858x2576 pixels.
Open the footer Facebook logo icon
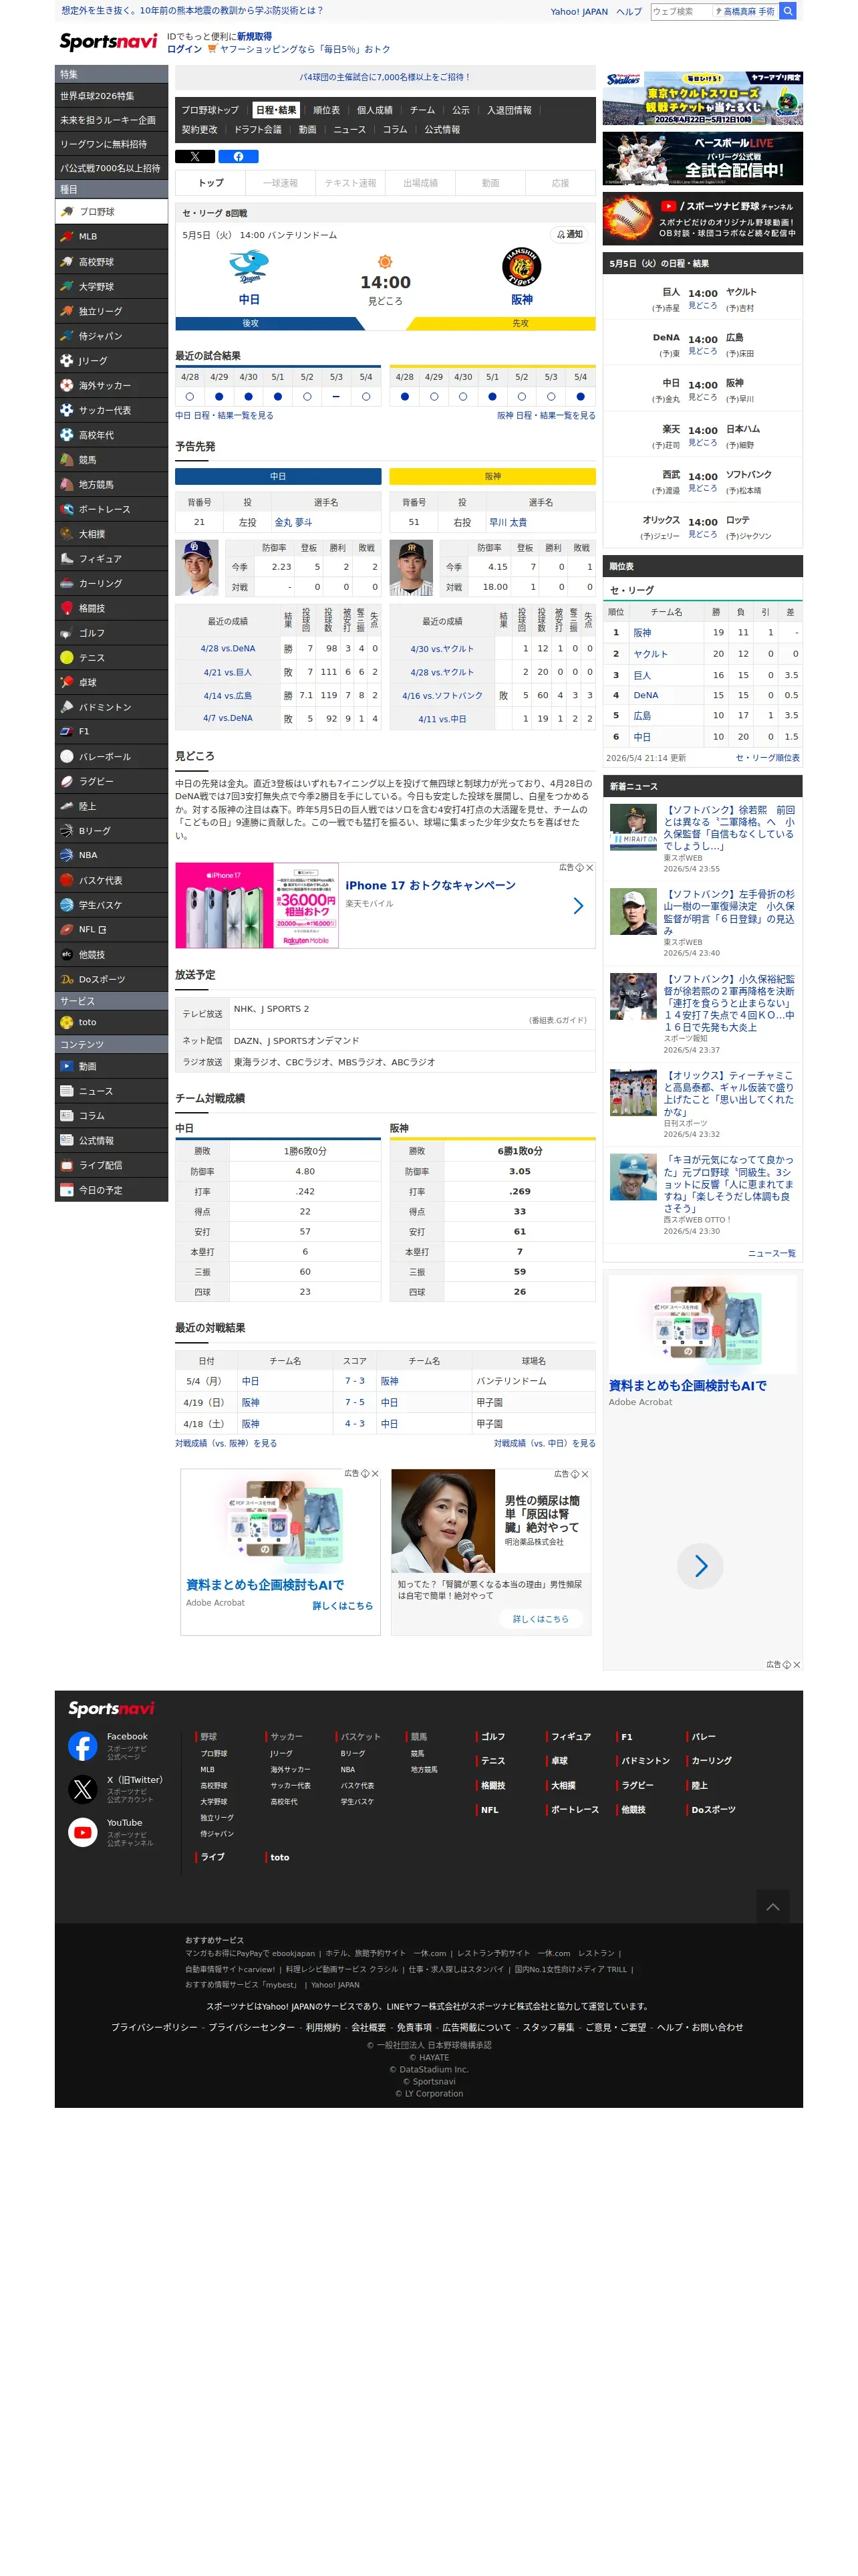pos(83,1747)
